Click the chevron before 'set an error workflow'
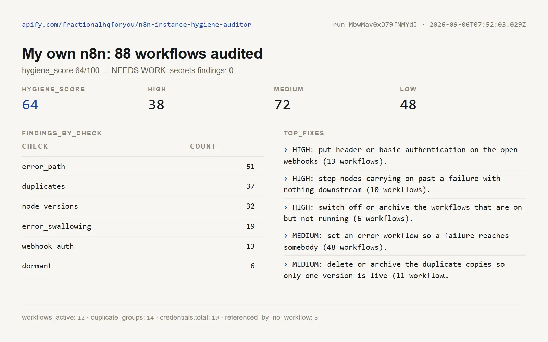548x342 pixels. click(286, 236)
